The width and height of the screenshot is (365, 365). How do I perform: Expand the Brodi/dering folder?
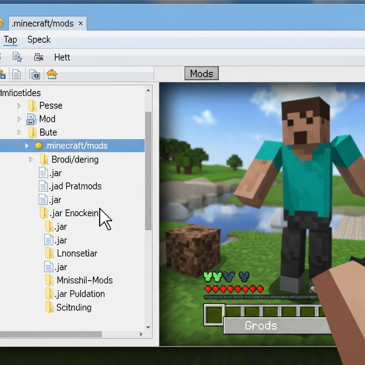pyautogui.click(x=31, y=159)
